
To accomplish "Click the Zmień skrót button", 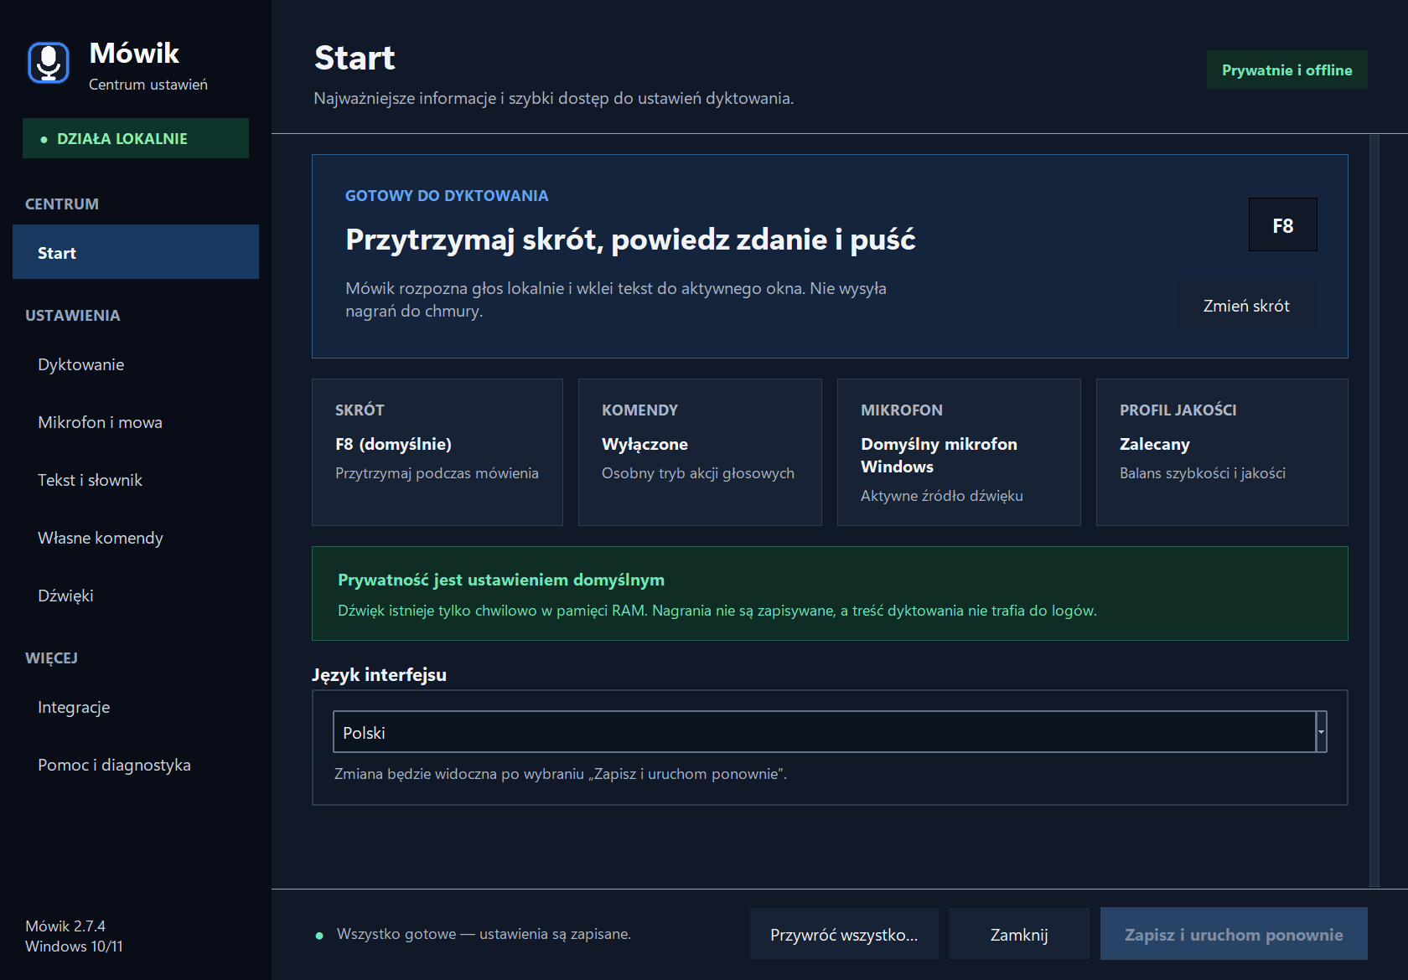I will click(x=1246, y=306).
